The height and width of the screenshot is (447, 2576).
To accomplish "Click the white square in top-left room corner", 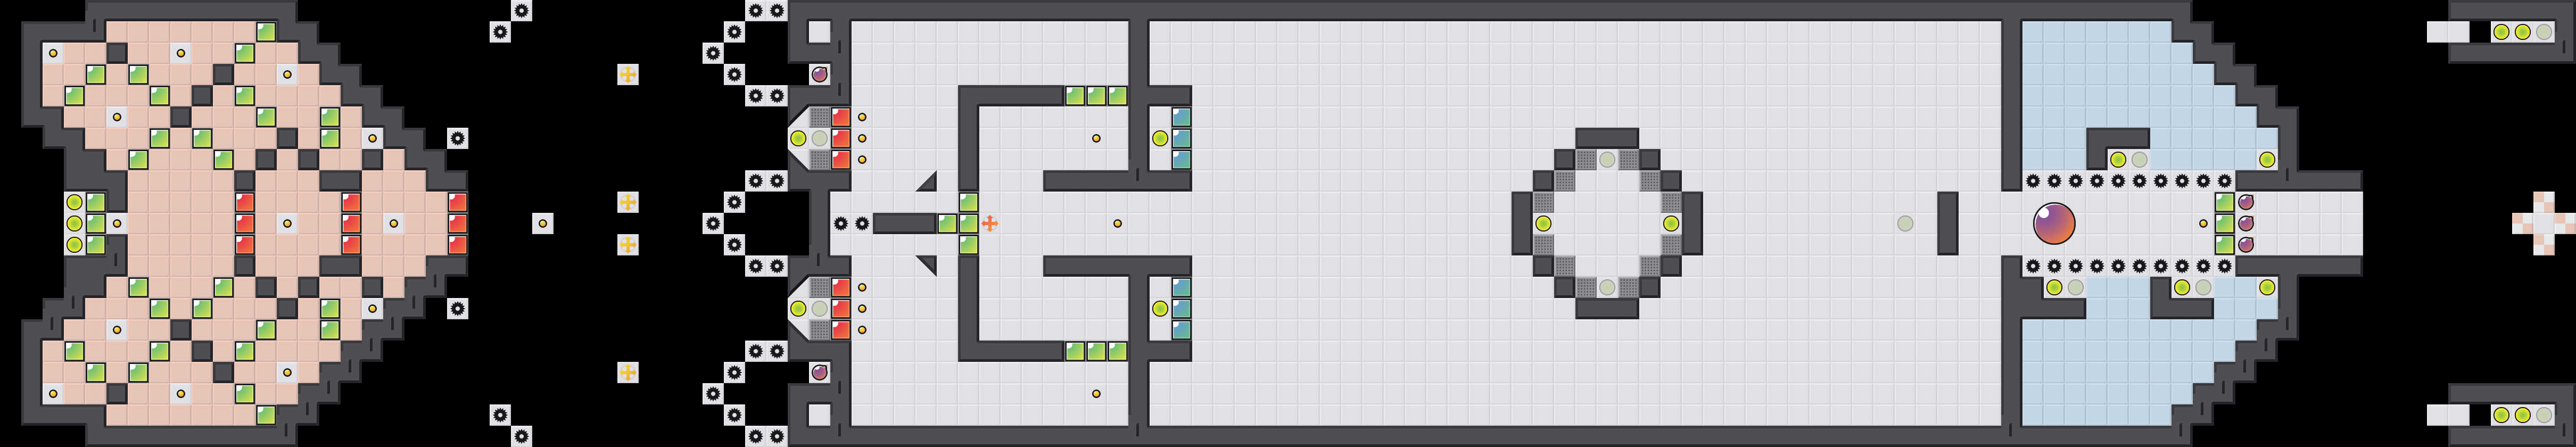I will pyautogui.click(x=819, y=32).
